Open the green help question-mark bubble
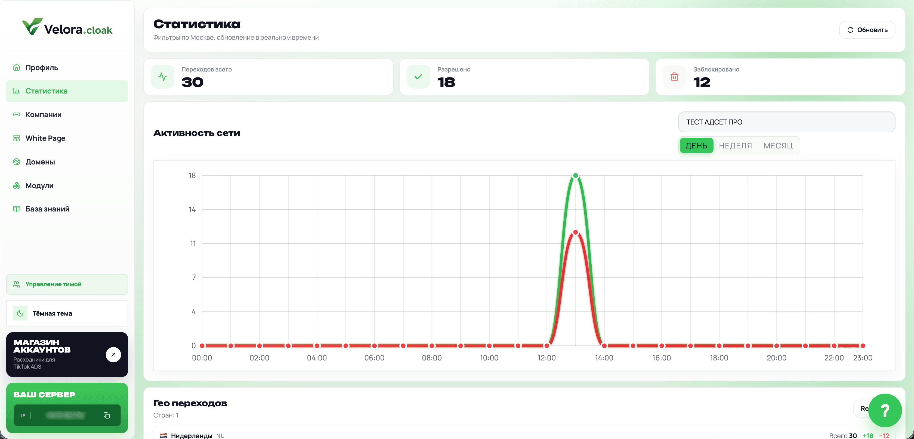 point(885,410)
